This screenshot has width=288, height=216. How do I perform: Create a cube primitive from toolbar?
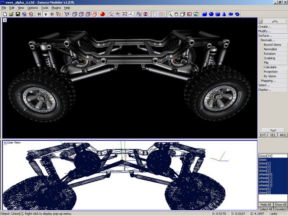coord(204,14)
